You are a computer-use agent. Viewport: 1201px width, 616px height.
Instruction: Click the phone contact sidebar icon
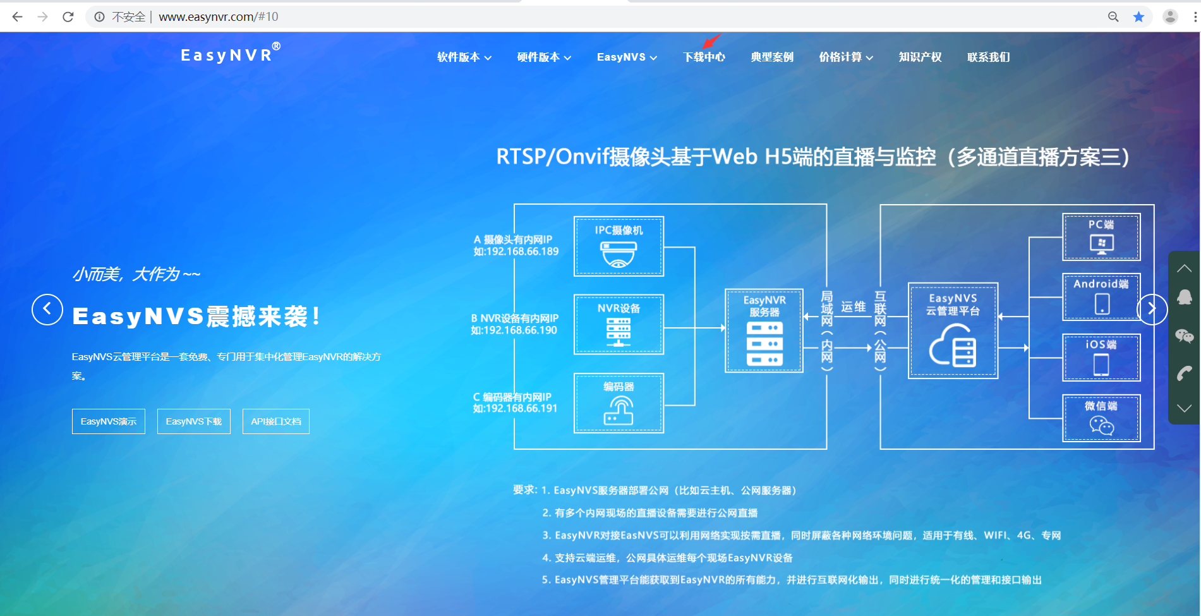point(1185,373)
